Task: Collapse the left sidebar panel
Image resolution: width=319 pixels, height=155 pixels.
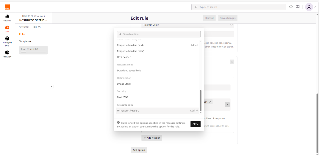Action: click(51, 86)
